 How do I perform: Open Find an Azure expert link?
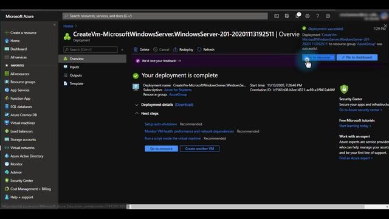pos(356,158)
